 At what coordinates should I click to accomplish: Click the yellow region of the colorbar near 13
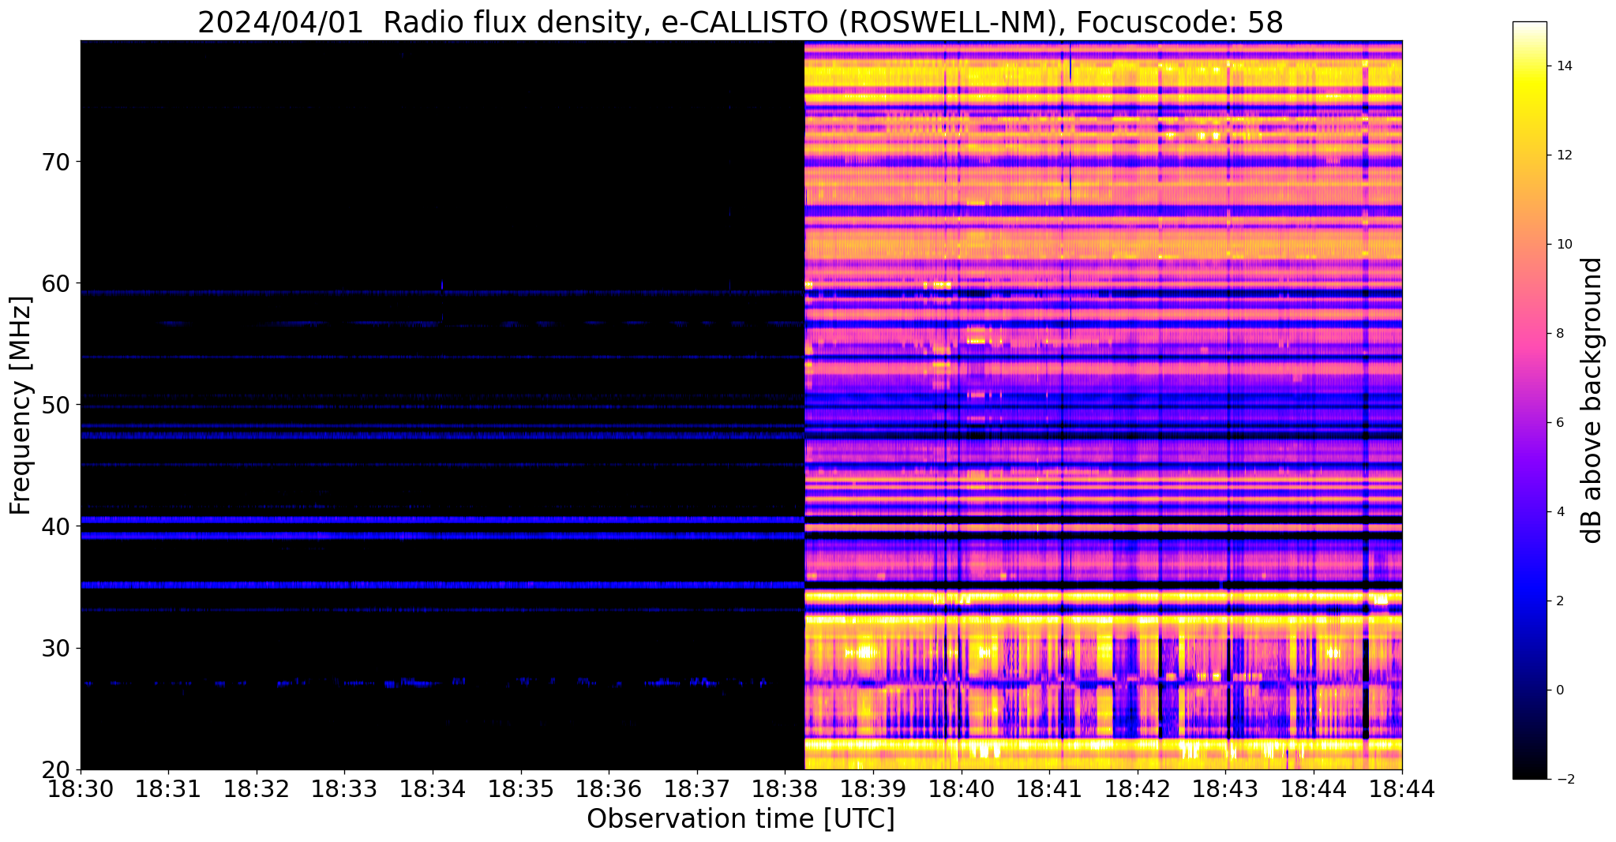point(1529,111)
